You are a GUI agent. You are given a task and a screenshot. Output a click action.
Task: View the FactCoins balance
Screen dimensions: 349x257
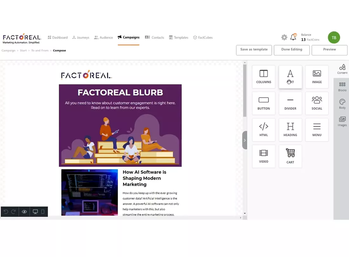(x=310, y=37)
